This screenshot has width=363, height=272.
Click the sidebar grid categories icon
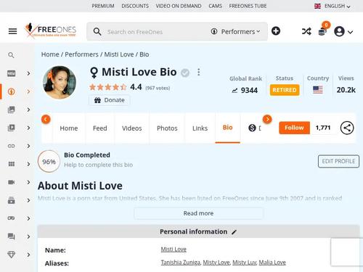coord(12,164)
